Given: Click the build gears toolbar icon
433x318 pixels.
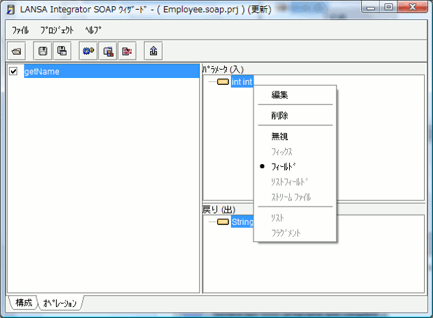Looking at the screenshot, I should point(88,51).
